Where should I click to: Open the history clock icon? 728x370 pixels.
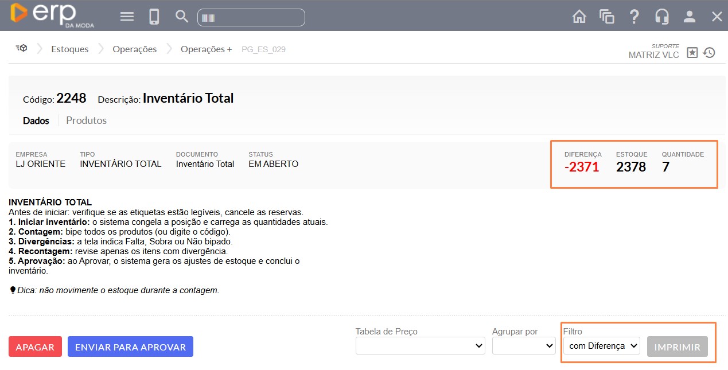[x=710, y=53]
